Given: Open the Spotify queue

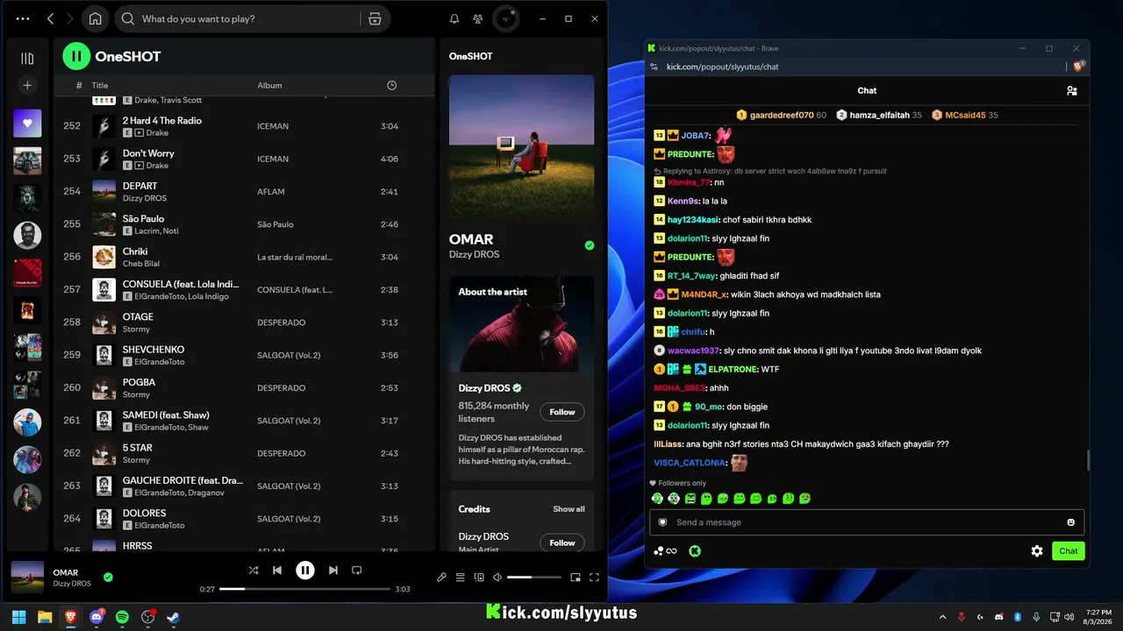Looking at the screenshot, I should (460, 578).
